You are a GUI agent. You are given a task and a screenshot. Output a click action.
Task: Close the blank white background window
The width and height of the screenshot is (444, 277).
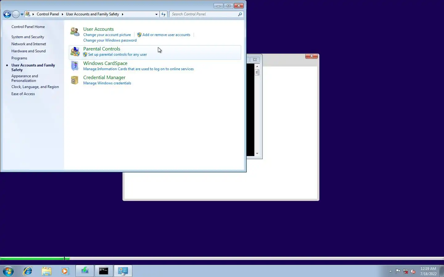coord(311,56)
